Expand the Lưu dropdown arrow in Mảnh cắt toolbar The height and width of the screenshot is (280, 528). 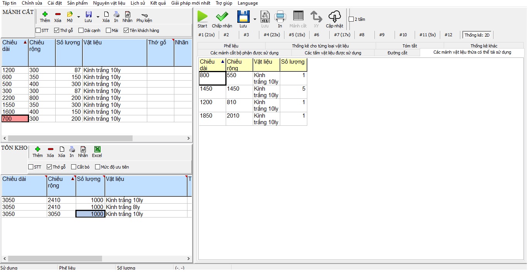(97, 17)
